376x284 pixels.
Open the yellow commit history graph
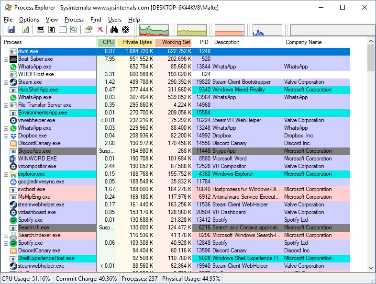[x=192, y=30]
